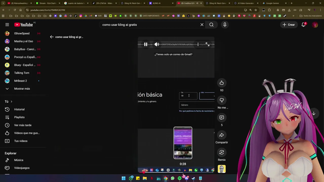The image size is (324, 182).
Task: Open Spotify from the Windows taskbar
Action: click(179, 178)
